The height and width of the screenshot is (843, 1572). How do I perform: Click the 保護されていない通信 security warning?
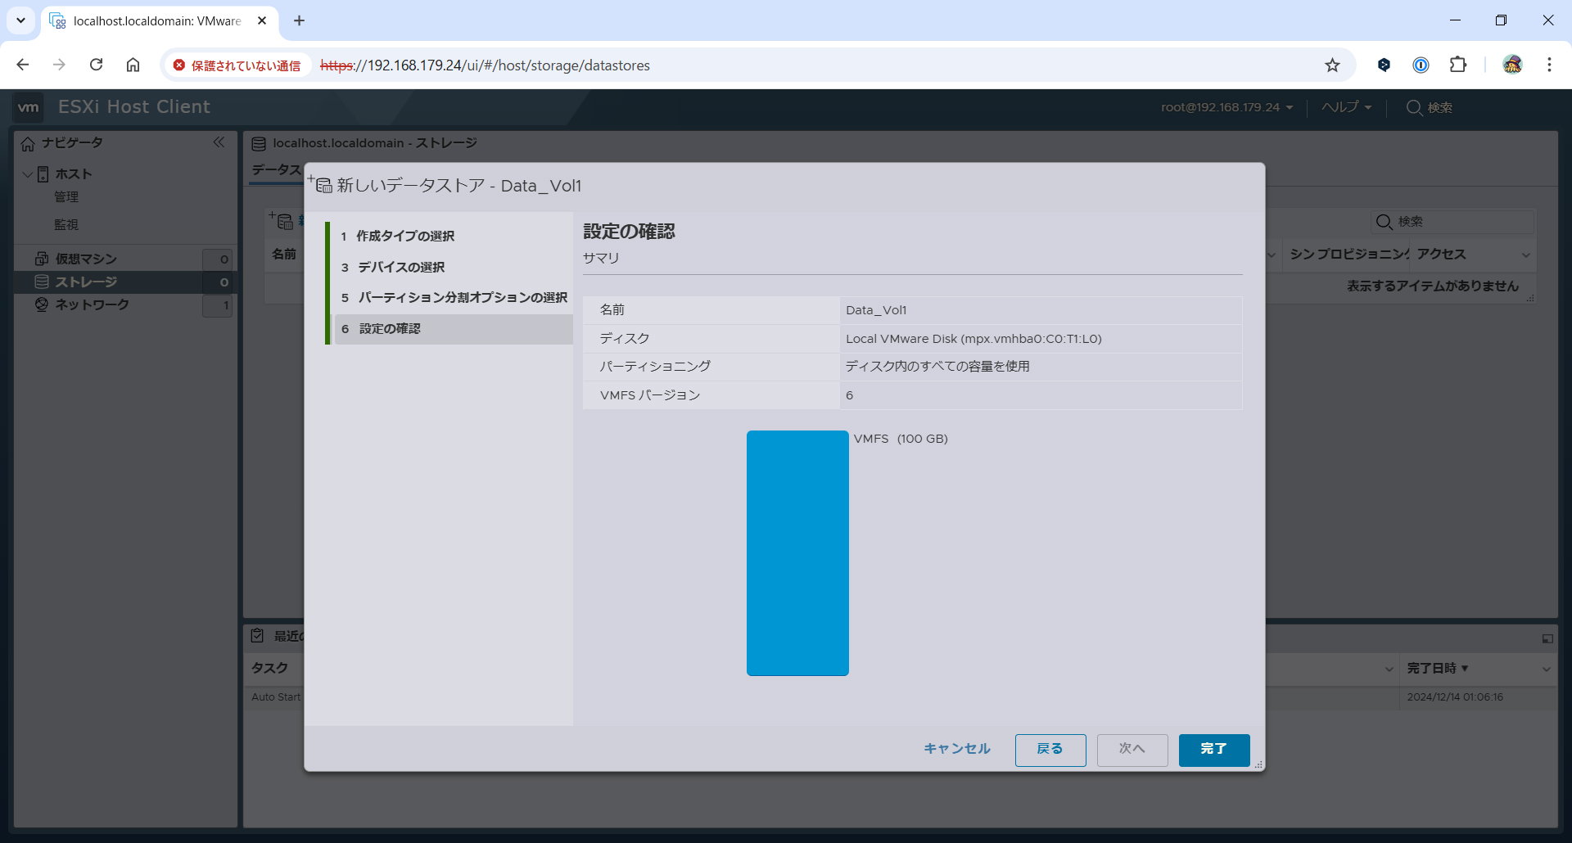tap(237, 65)
